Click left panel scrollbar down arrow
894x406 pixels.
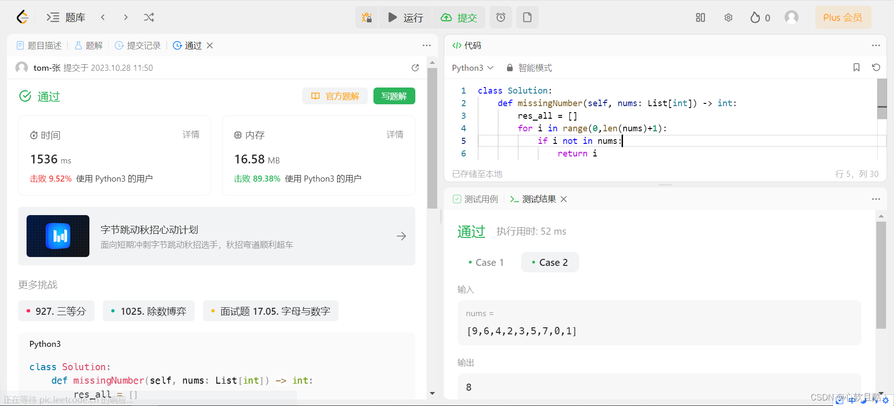(x=432, y=393)
